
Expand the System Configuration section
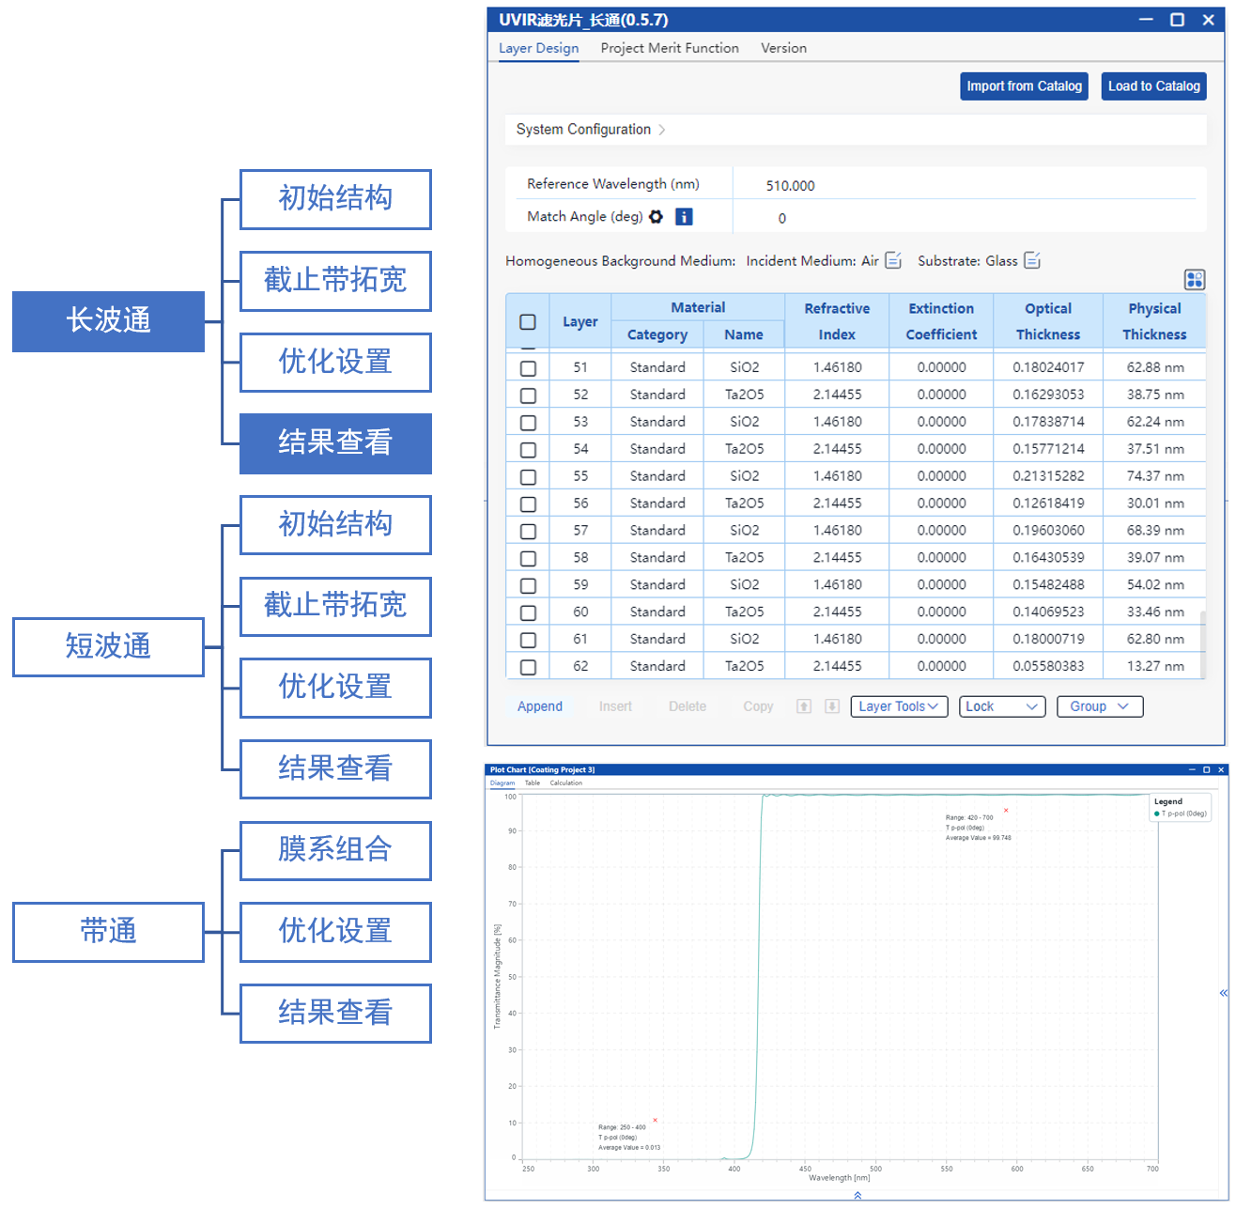click(591, 130)
